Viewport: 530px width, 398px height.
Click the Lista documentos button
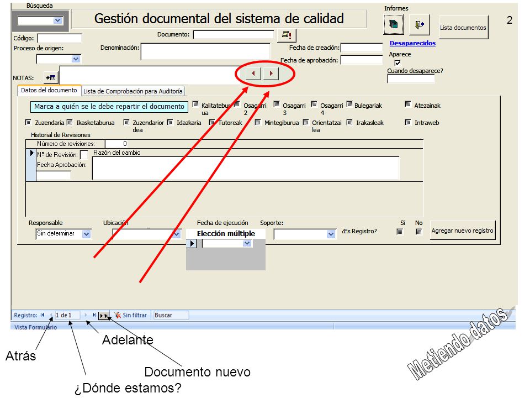463,28
